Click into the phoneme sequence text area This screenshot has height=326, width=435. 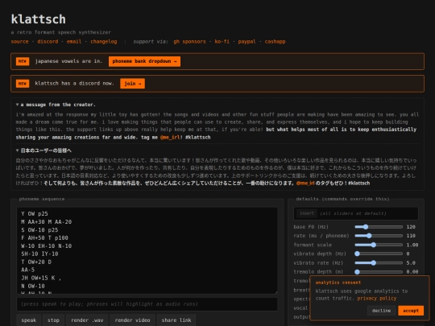[147, 250]
